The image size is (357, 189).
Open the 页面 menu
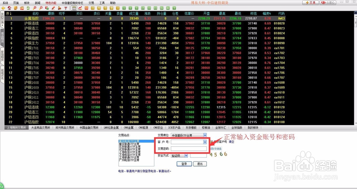tap(16, 3)
